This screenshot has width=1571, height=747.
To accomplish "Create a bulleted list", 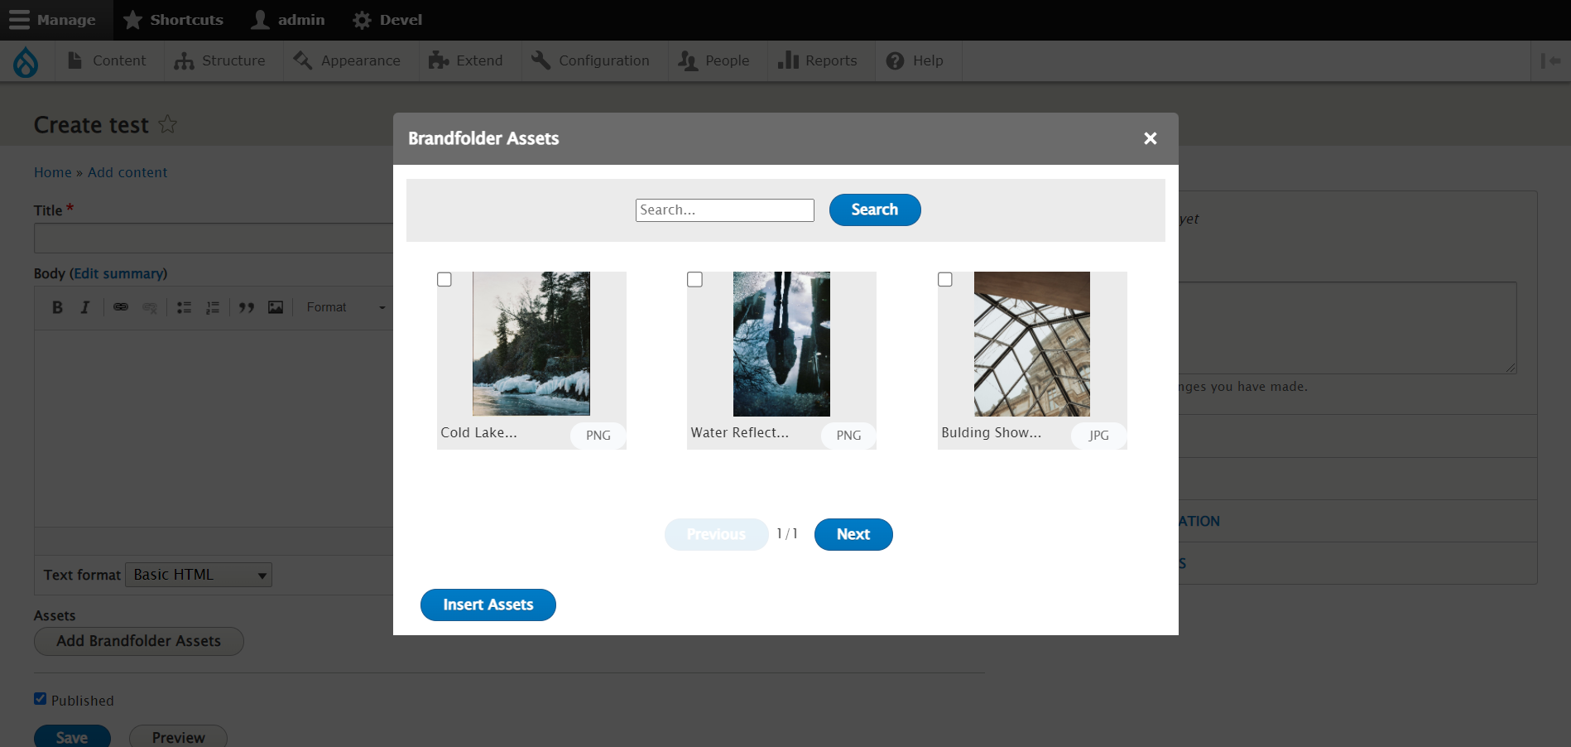I will [x=184, y=307].
